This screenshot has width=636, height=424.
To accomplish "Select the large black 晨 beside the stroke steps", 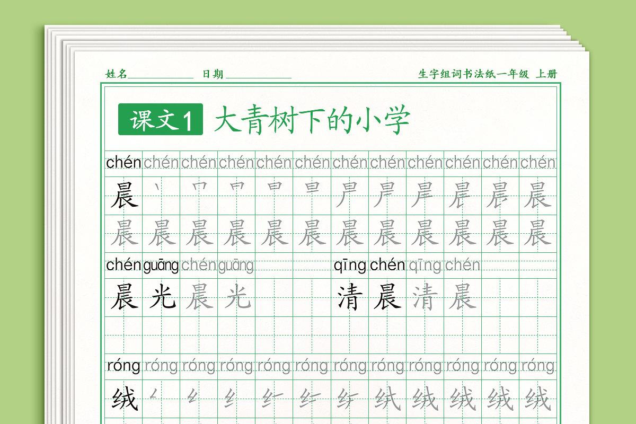I will click(x=124, y=196).
